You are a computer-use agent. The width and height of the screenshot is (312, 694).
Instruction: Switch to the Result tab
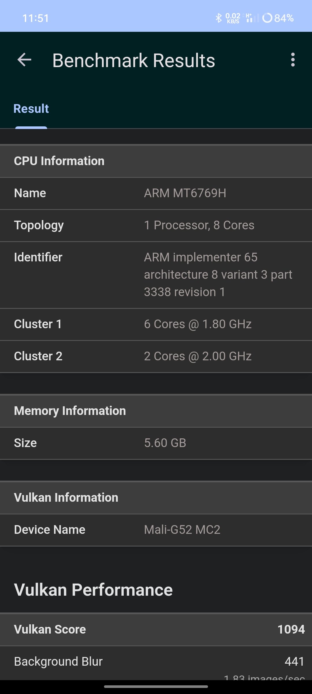pos(31,109)
